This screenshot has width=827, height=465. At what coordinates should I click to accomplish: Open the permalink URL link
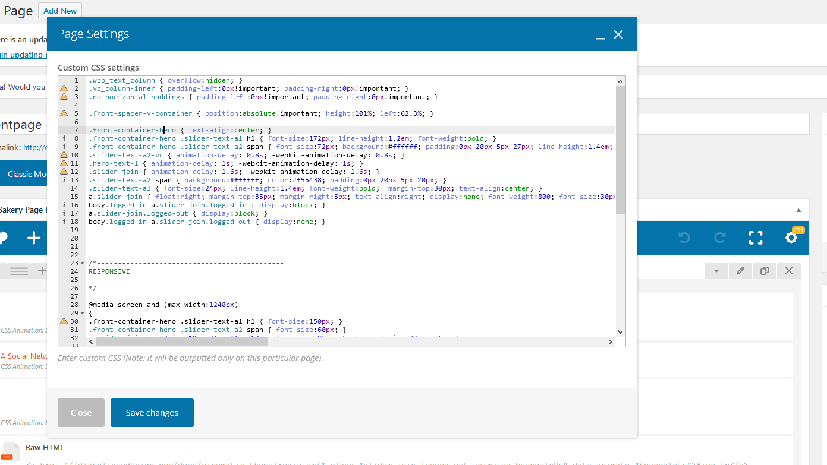point(35,148)
